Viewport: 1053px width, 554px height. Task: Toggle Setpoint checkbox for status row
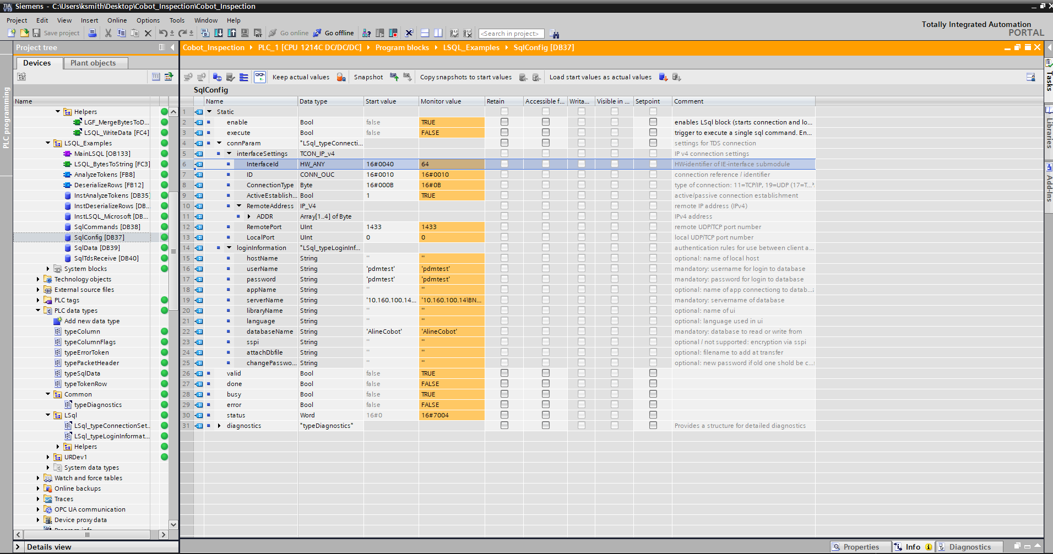click(653, 415)
